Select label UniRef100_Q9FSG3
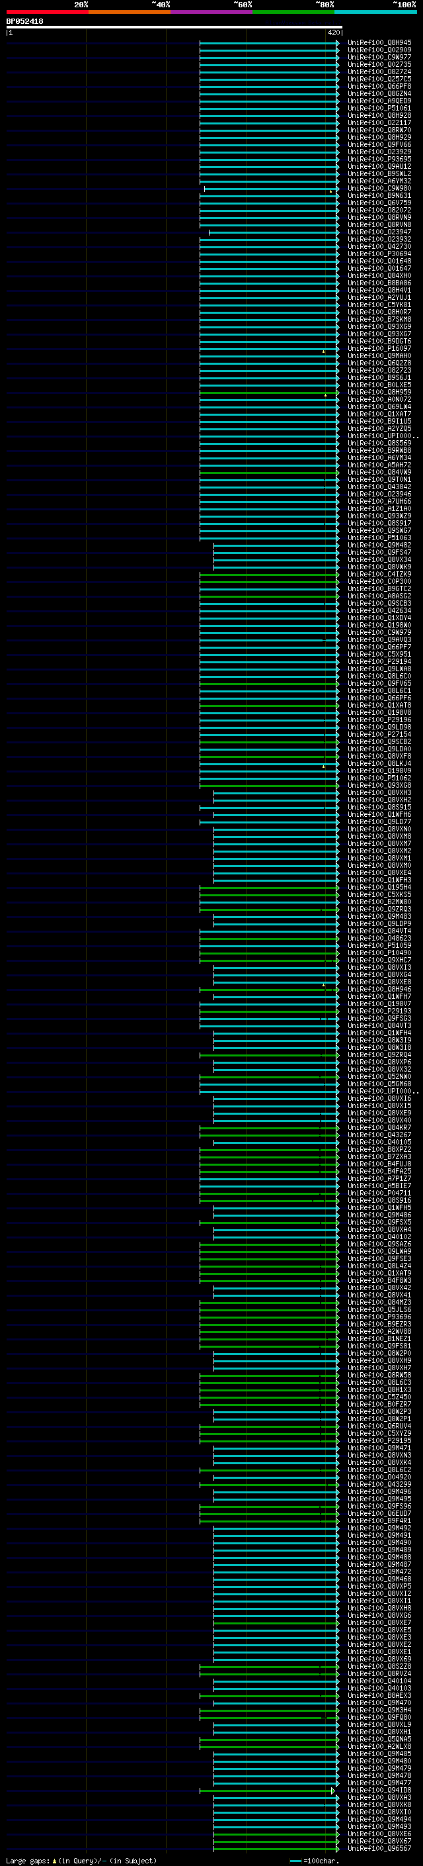The width and height of the screenshot is (423, 1866). (379, 1019)
